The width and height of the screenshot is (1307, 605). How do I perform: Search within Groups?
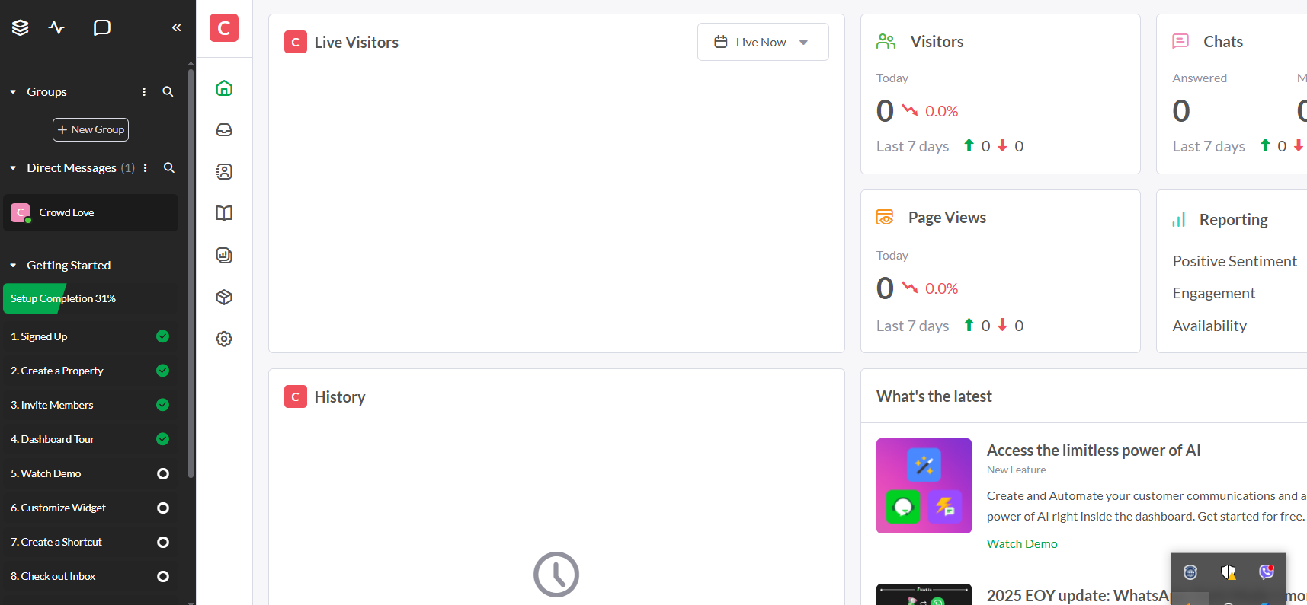coord(168,91)
